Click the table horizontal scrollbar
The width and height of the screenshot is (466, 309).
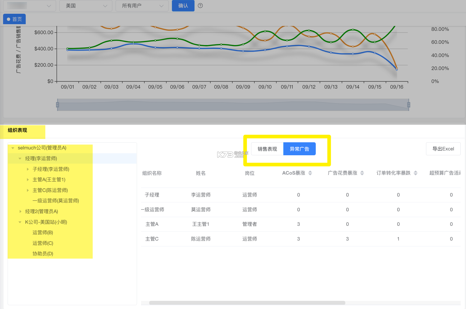click(x=247, y=303)
